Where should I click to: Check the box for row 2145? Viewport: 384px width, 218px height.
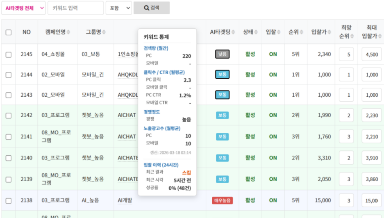(x=9, y=54)
